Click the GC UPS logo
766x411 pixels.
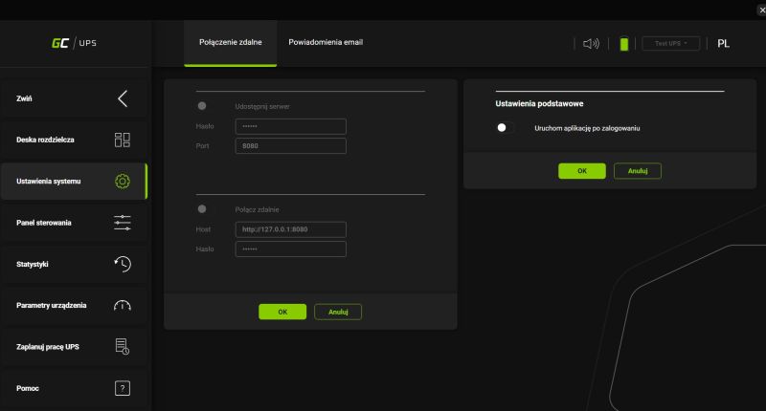[x=75, y=43]
